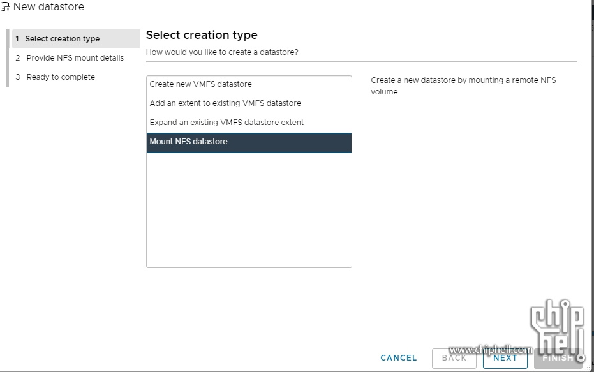Screen dimensions: 594x372
Task: Select the highlighted Mount NFS datastore entry
Action: [x=249, y=142]
